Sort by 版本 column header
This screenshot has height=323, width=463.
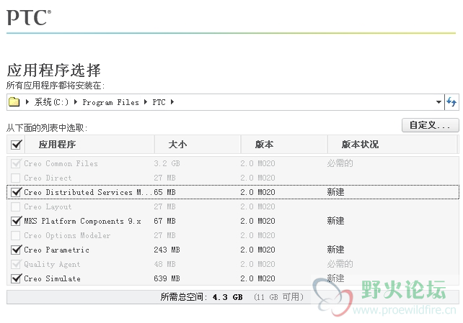point(283,145)
